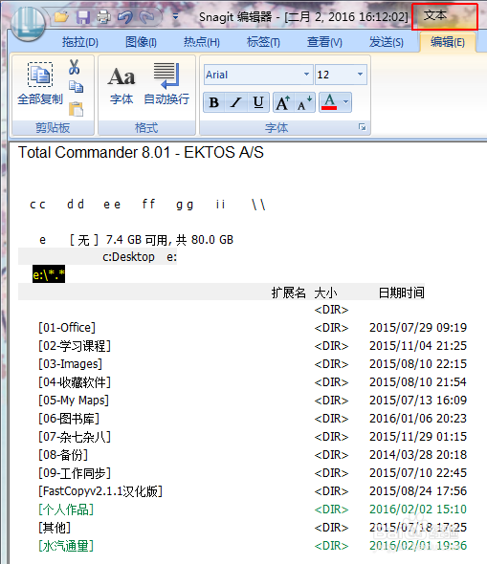This screenshot has width=487, height=564.
Task: Open the 字体 font dialog button
Action: click(x=122, y=86)
